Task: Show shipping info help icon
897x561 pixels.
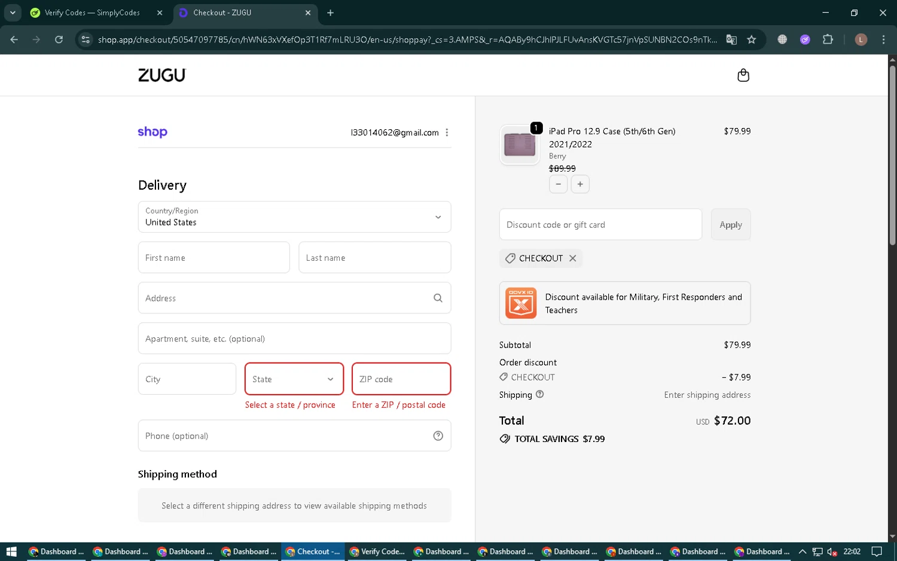Action: pos(540,395)
